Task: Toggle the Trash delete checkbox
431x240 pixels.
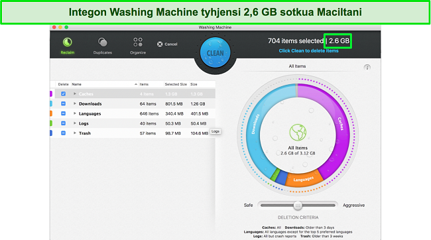Action: pos(63,133)
